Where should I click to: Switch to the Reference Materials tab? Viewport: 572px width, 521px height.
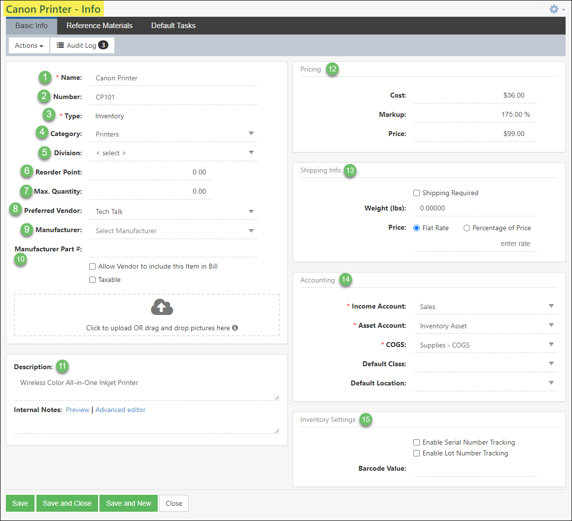(100, 25)
